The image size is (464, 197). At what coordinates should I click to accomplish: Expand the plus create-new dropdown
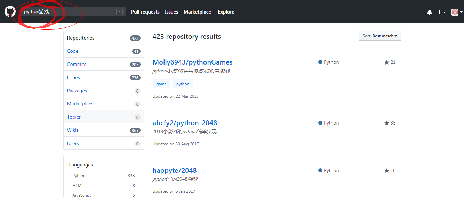pos(441,12)
